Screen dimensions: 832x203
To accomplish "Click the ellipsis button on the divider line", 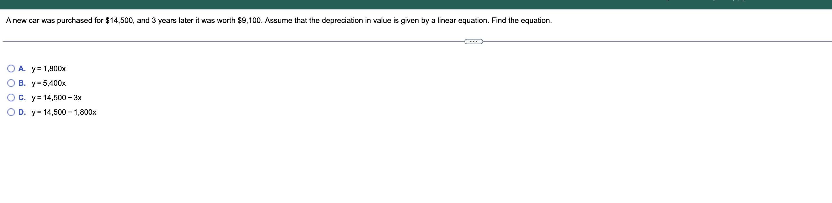I will [x=473, y=41].
